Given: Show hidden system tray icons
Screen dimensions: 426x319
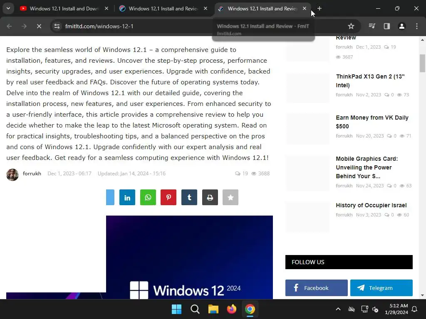Looking at the screenshot, I should click(x=338, y=309).
